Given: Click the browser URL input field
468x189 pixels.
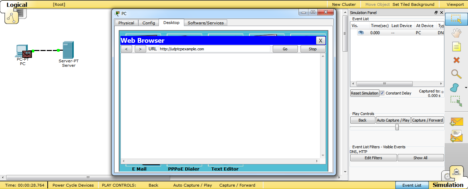Looking at the screenshot, I should coord(214,49).
